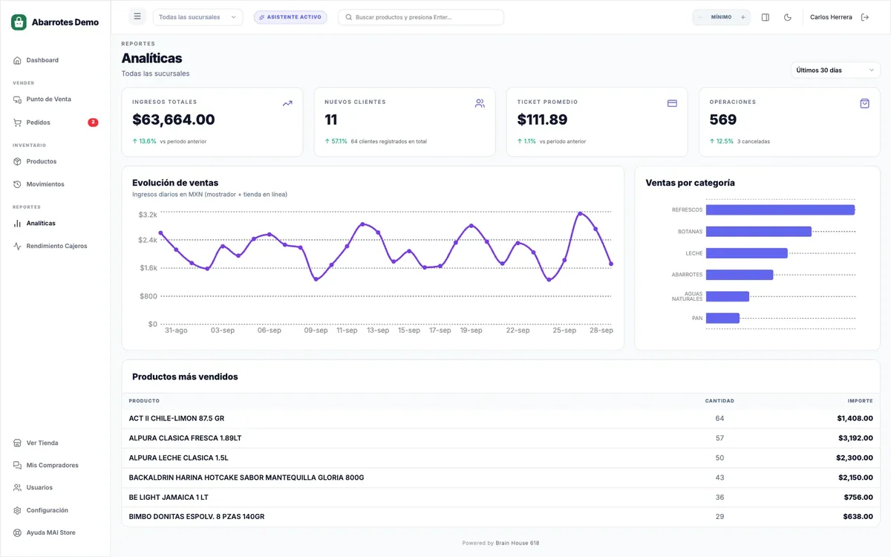Screen dimensions: 891x557
Task: Click the credit card icon on Ticket Promedio
Action: [x=672, y=103]
